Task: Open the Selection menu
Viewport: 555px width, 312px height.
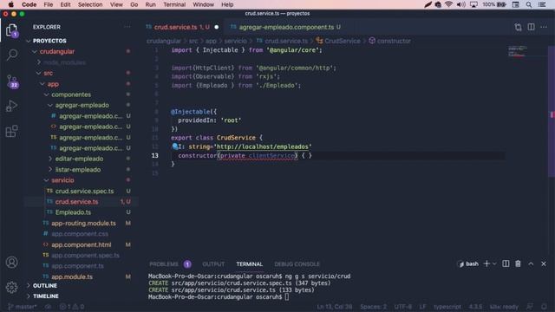Action: click(90, 4)
